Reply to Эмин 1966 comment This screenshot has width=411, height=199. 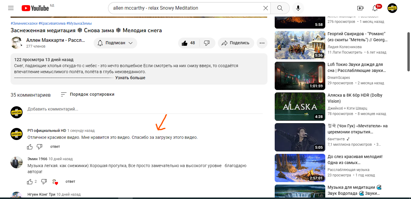click(x=70, y=182)
